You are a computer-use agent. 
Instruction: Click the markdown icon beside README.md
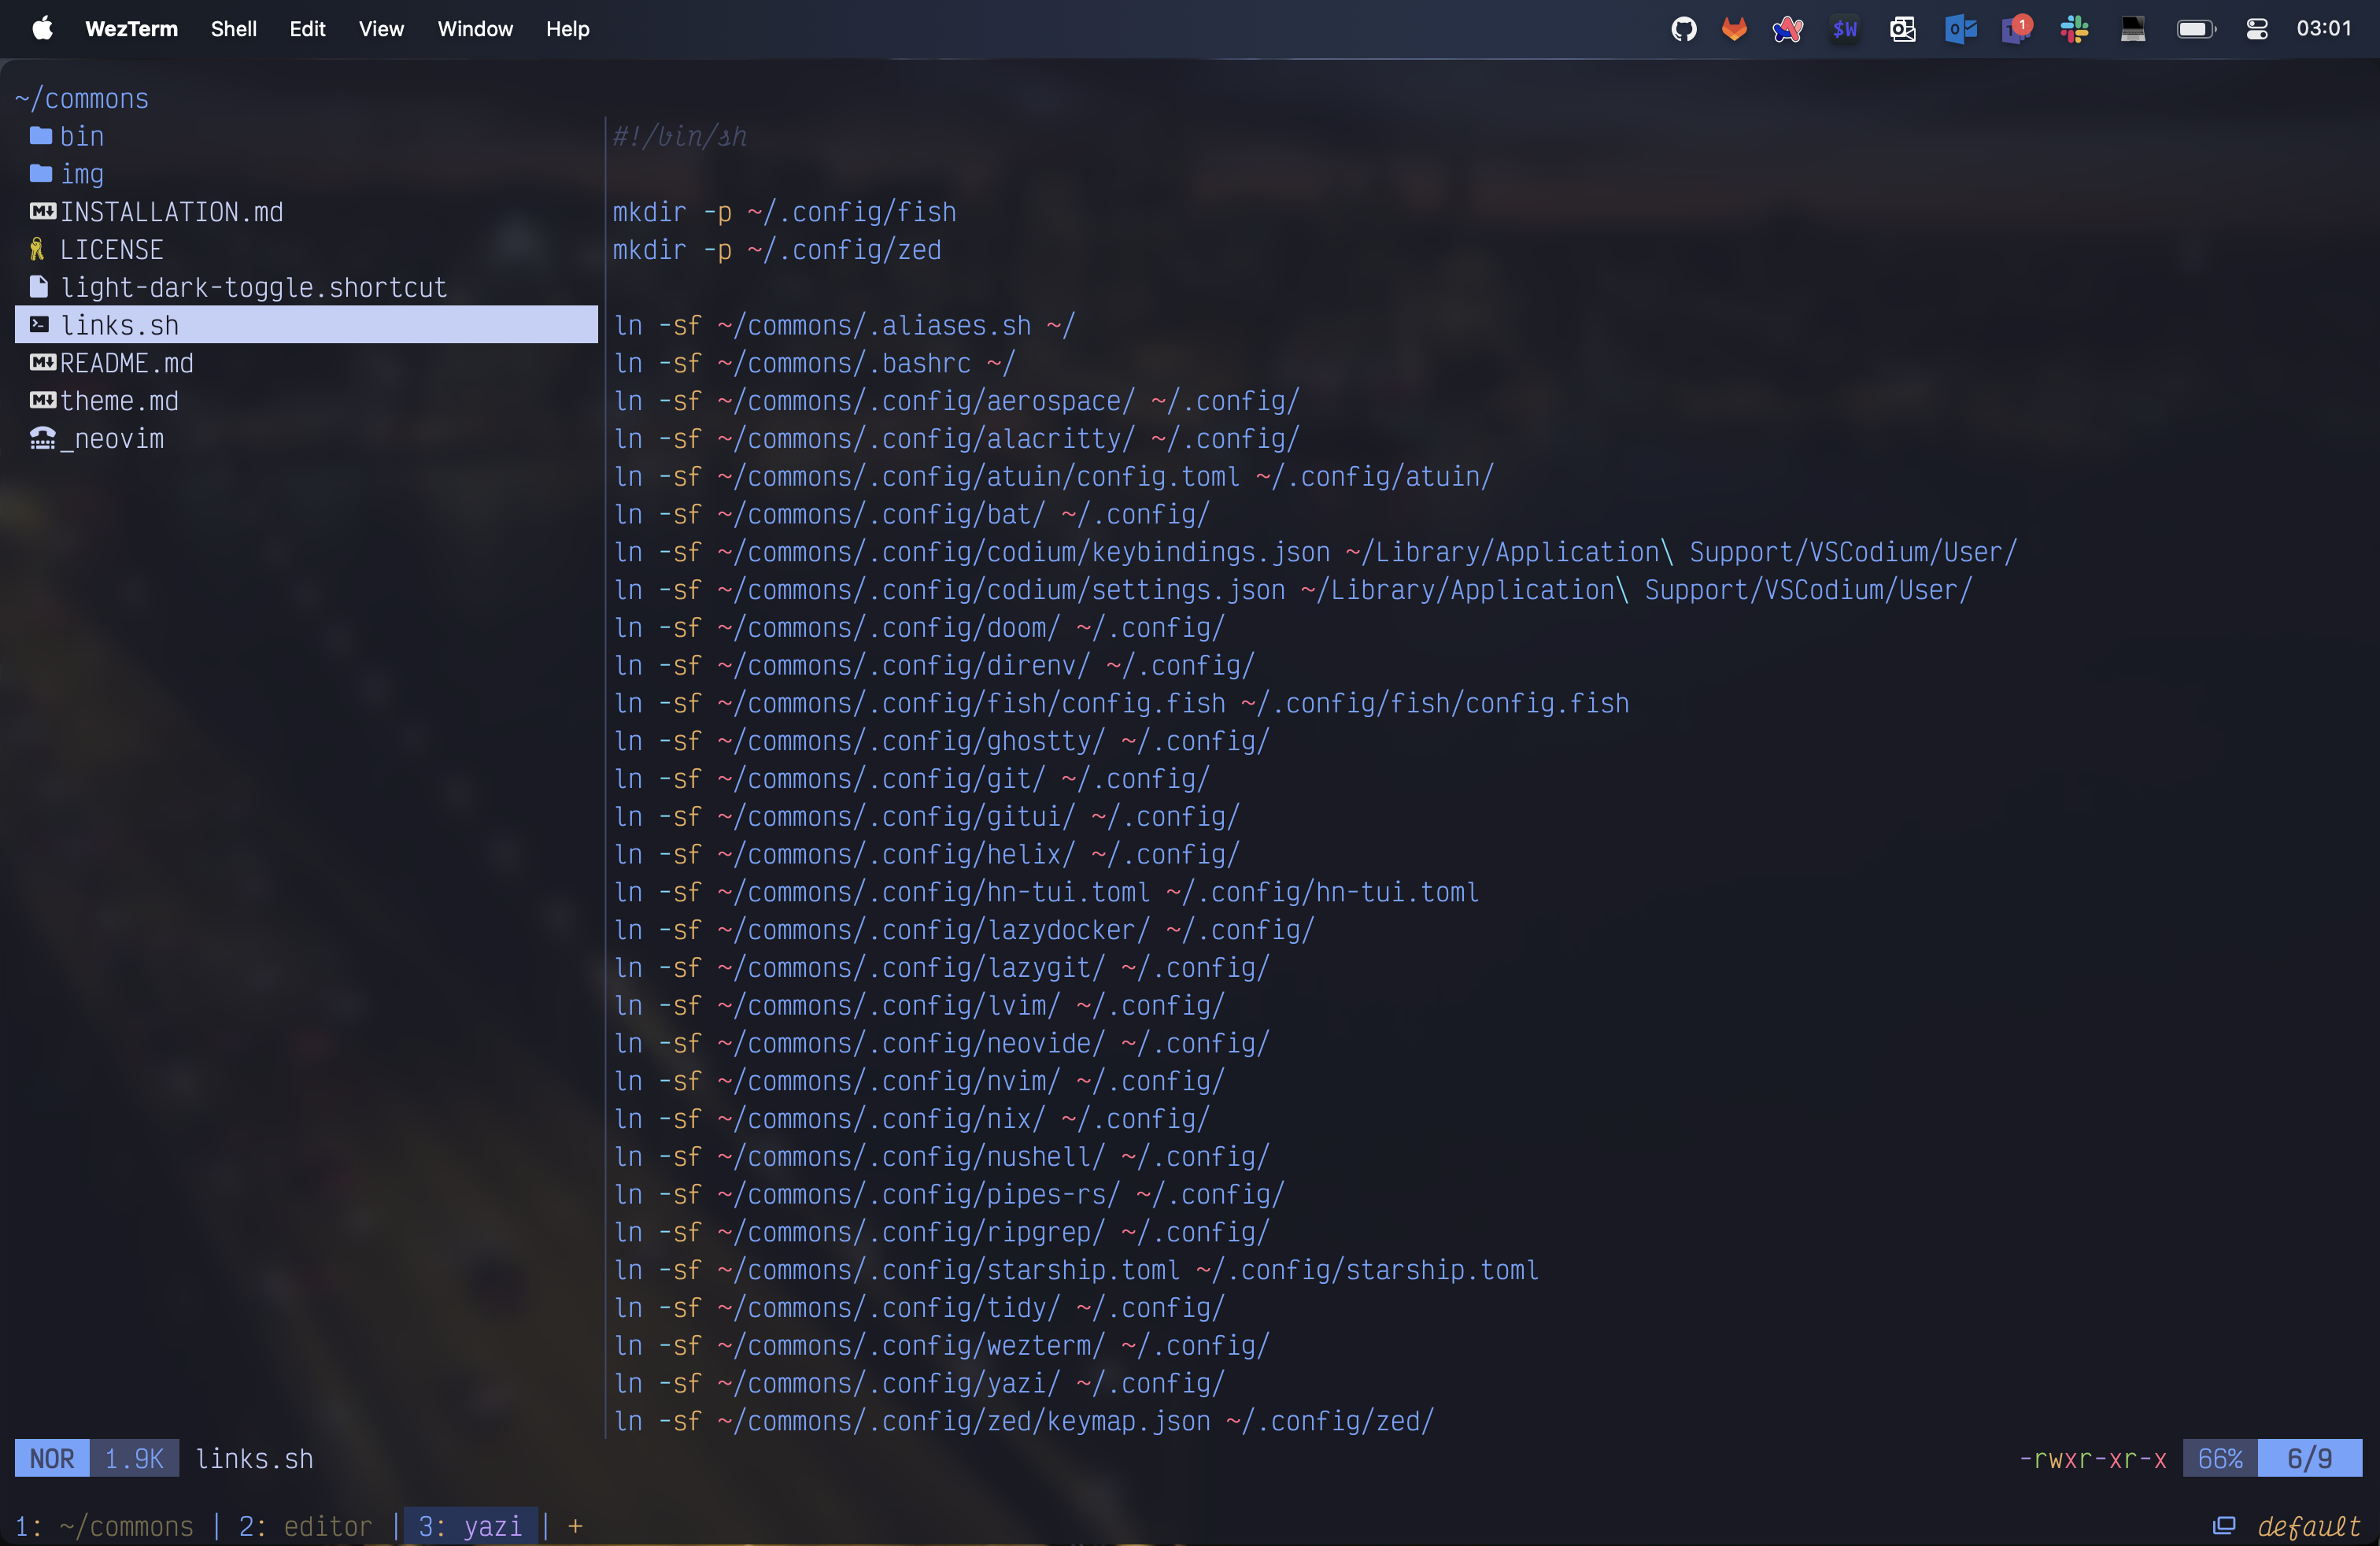pyautogui.click(x=42, y=362)
